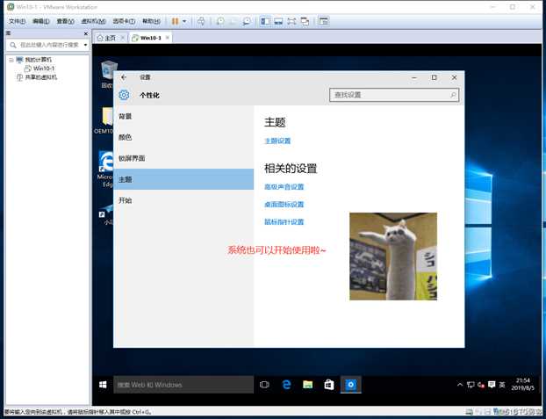Open the Windows Start menu
Image resolution: width=546 pixels, height=419 pixels.
click(103, 385)
